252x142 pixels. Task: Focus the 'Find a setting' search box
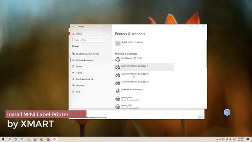91,40
